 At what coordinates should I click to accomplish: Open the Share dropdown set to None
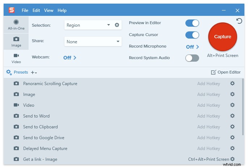pyautogui.click(x=93, y=42)
